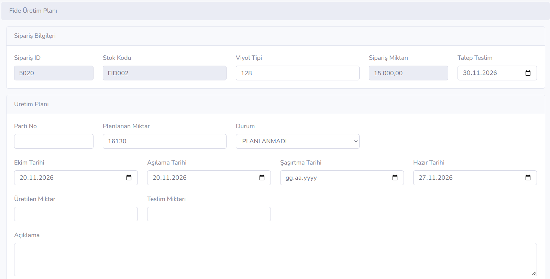This screenshot has width=550, height=279.
Task: Open calendar picker for Hazır Tarihi
Action: (528, 178)
